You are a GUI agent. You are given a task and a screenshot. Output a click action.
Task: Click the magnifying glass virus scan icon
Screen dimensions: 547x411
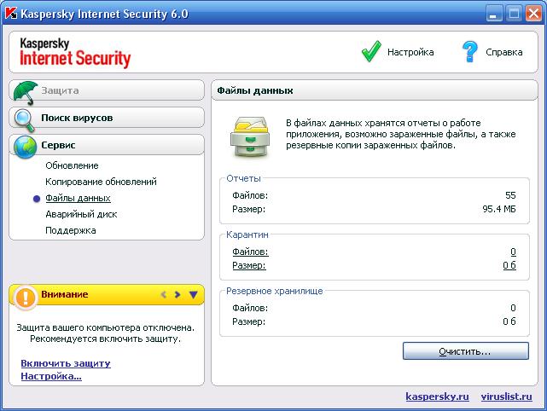25,120
